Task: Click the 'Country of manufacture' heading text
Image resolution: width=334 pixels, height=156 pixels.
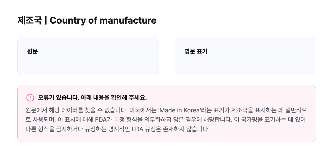Action: (103, 20)
